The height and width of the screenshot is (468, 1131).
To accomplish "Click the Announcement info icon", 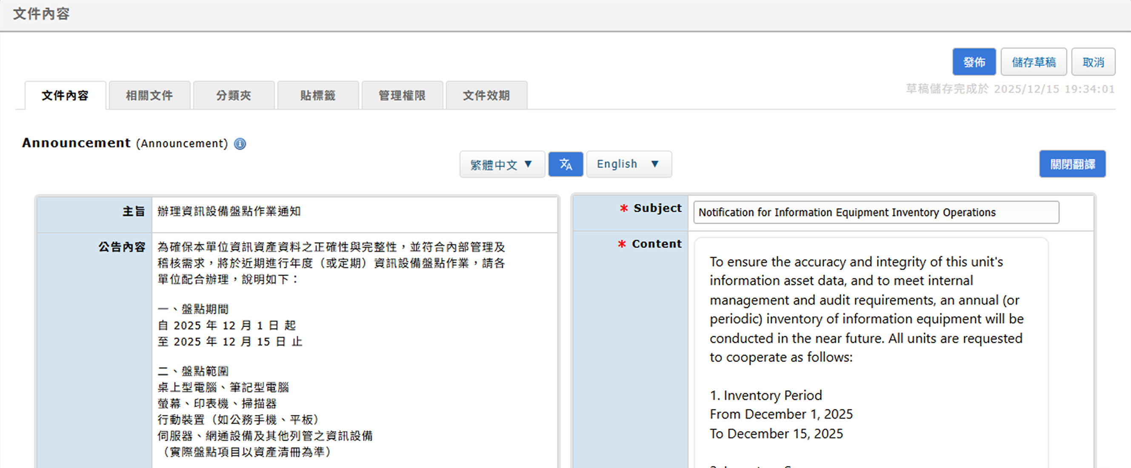I will (240, 143).
